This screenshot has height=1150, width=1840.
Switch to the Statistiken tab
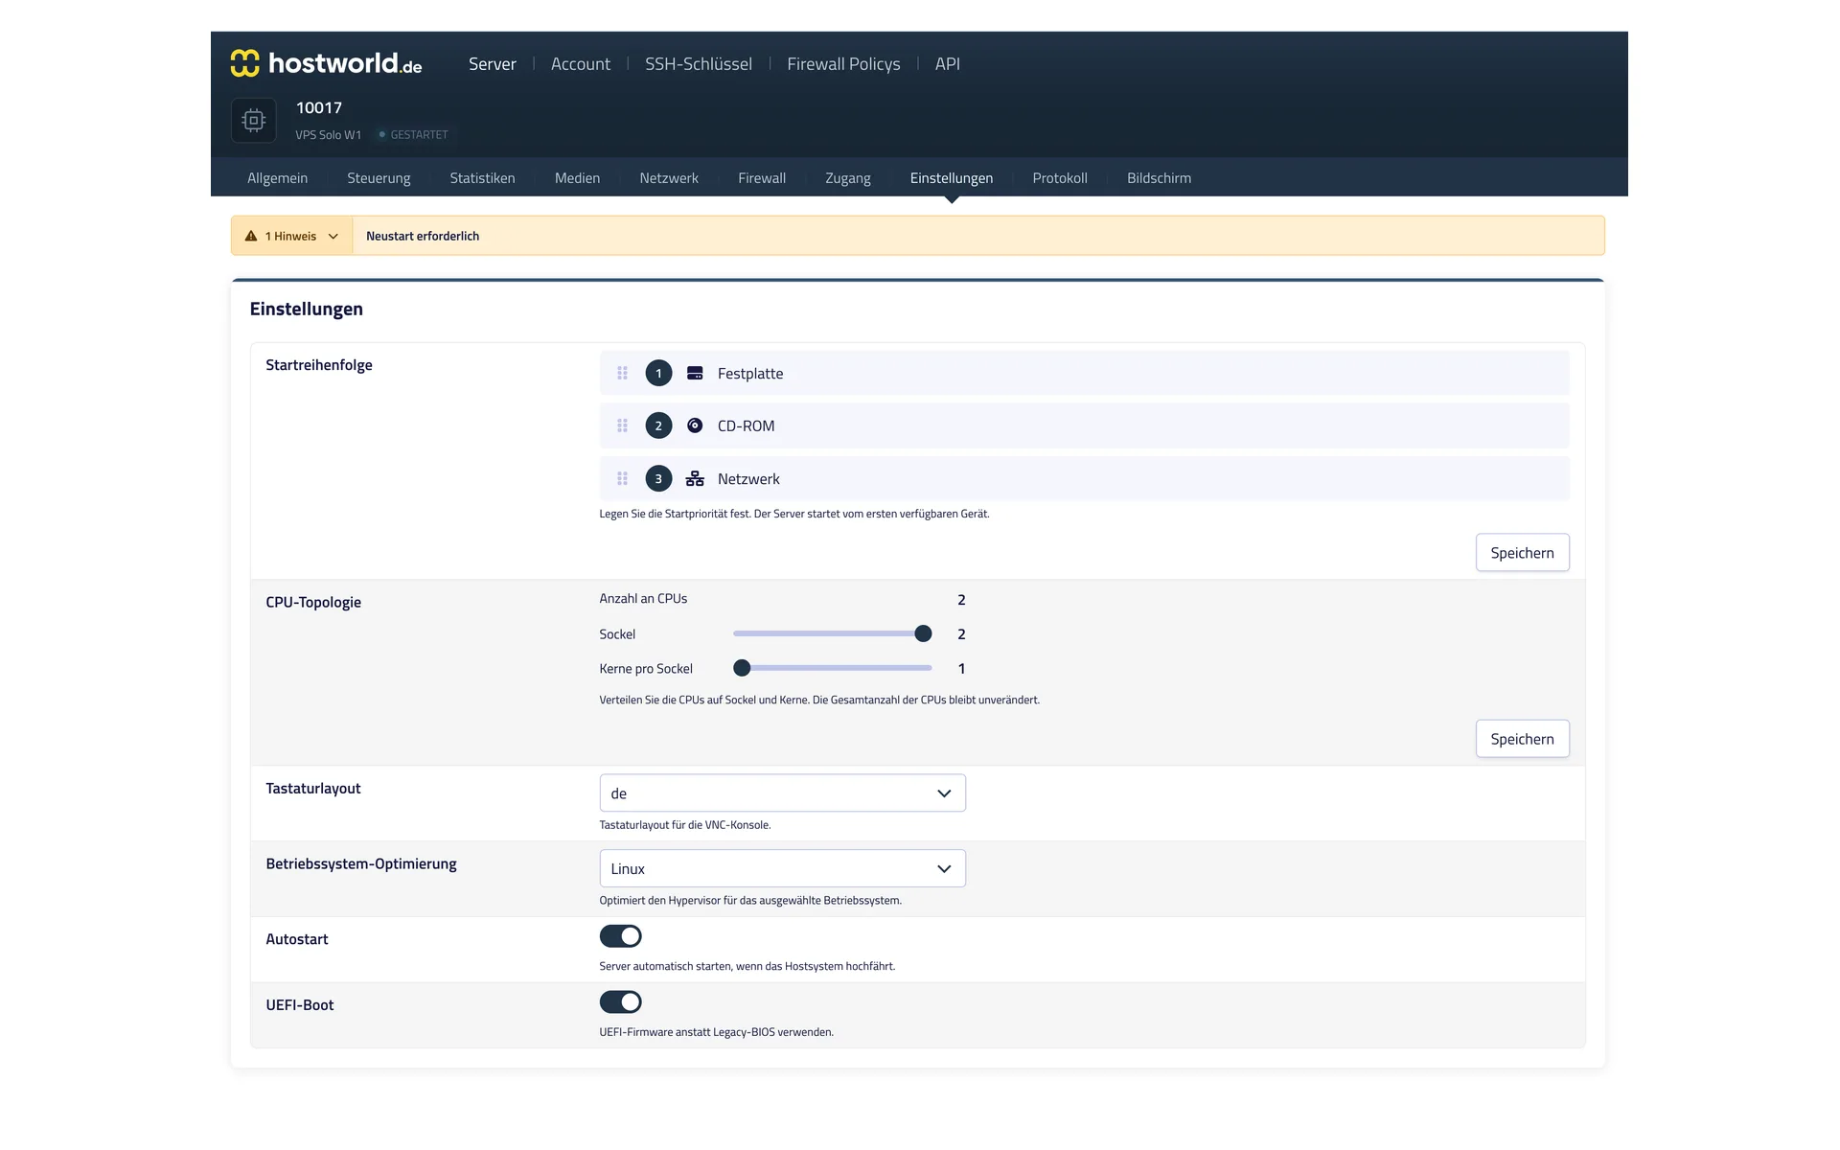pos(482,178)
